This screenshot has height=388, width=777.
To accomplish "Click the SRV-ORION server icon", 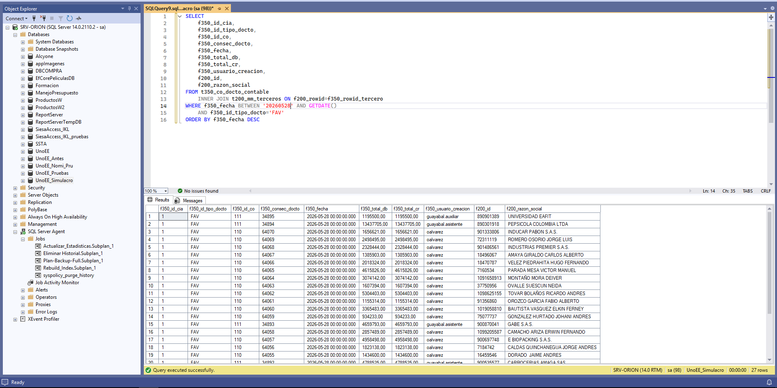I will tap(15, 27).
